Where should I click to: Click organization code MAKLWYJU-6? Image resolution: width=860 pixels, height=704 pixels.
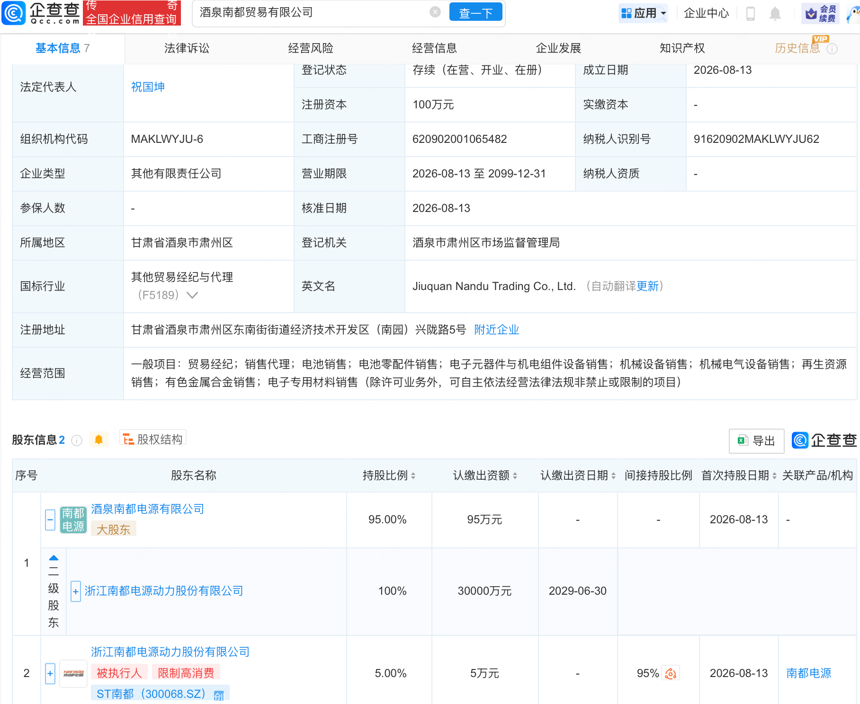tap(167, 139)
